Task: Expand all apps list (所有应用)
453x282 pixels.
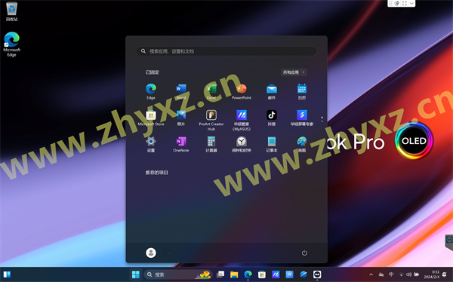Action: 294,72
